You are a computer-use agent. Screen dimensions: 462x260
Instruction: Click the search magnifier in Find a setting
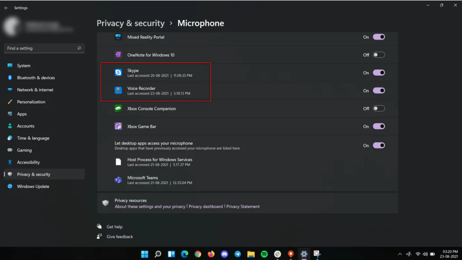pos(79,48)
